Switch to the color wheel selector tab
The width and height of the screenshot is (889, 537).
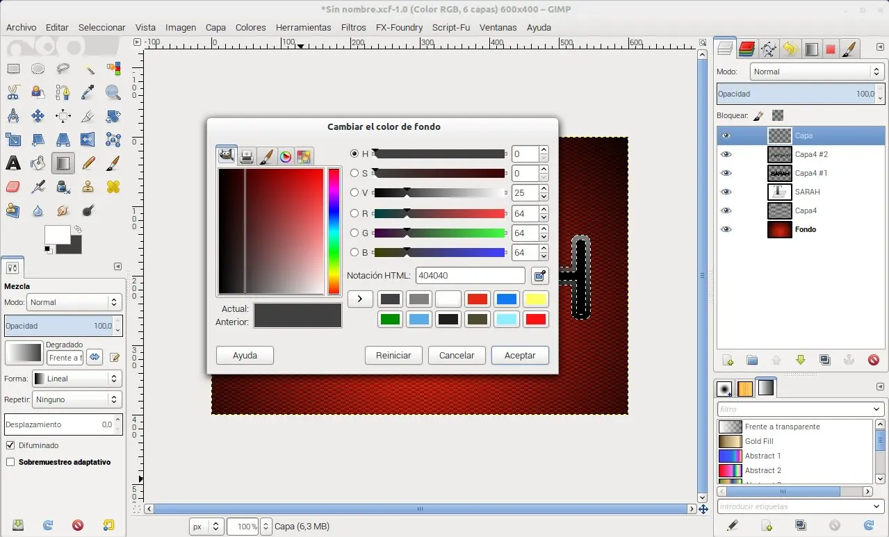click(286, 156)
